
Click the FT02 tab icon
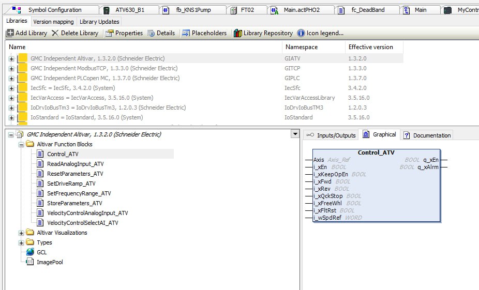pyautogui.click(x=233, y=10)
